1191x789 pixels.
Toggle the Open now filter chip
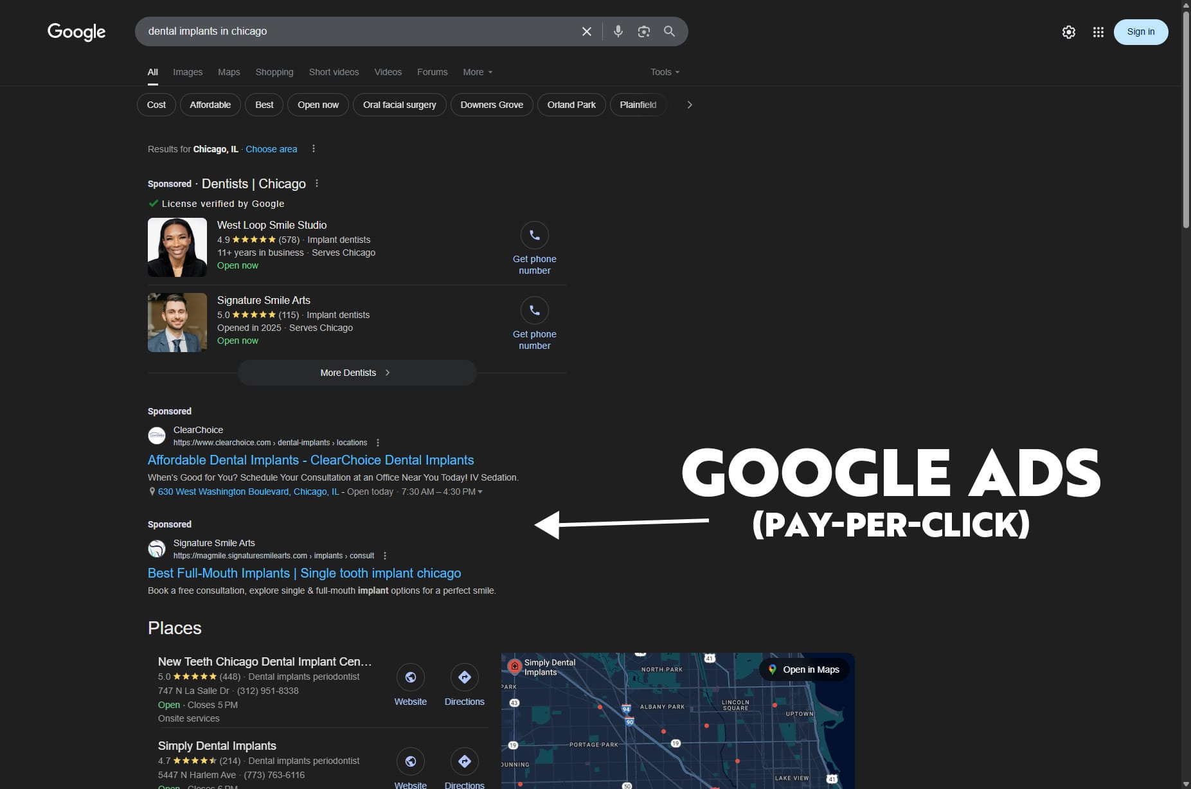[x=318, y=104]
